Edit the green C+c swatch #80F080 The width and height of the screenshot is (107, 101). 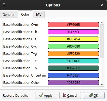tap(73, 46)
